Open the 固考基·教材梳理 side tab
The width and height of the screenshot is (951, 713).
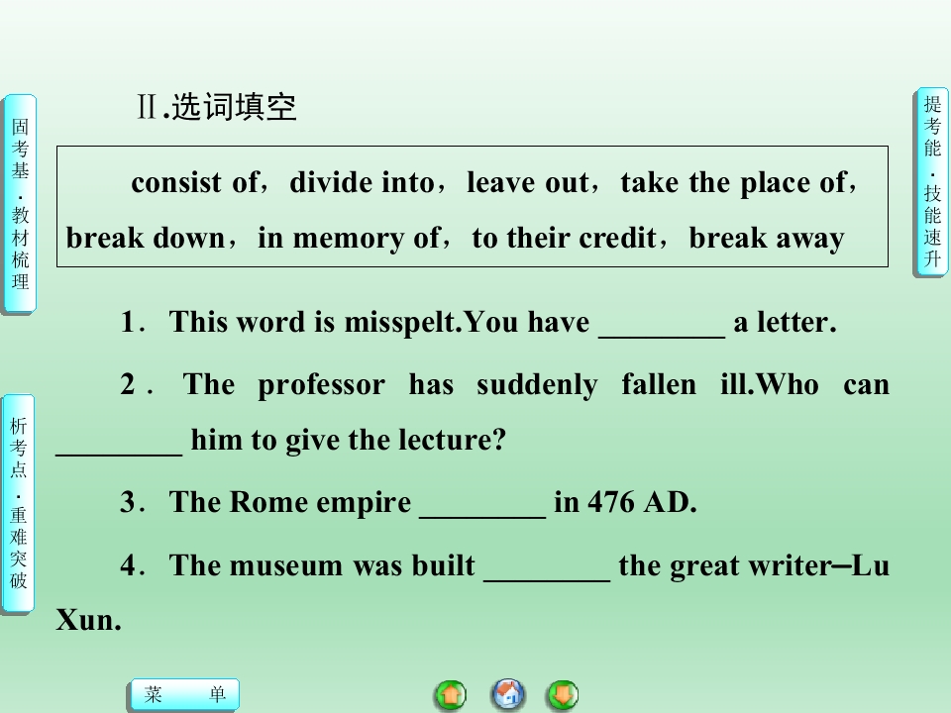click(x=20, y=204)
